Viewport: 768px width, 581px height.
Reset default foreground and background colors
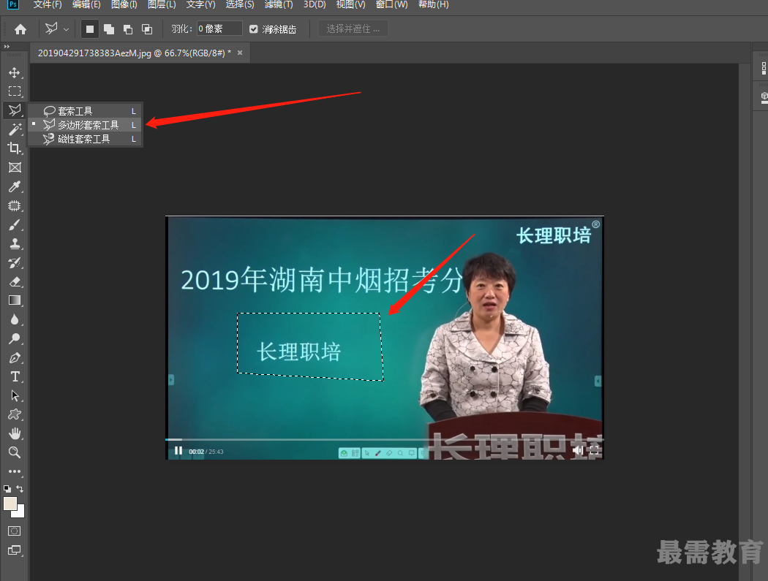pos(7,488)
